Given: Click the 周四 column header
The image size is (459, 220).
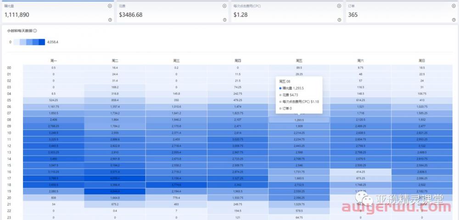Looking at the screenshot, I should 238,61.
